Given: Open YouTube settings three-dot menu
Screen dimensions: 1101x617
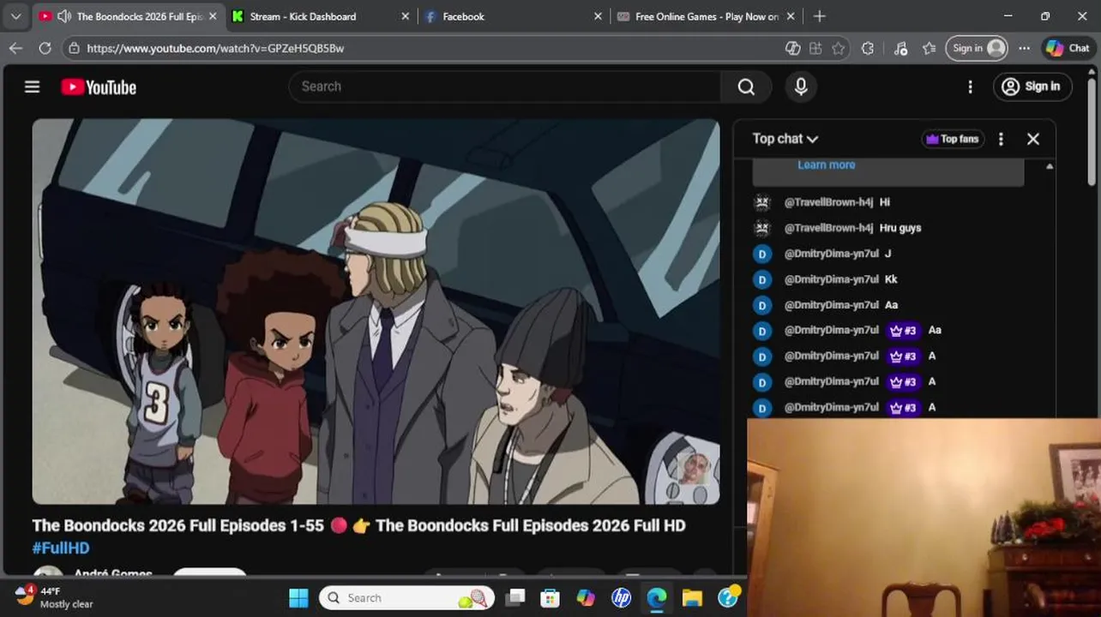Looking at the screenshot, I should click(x=970, y=87).
